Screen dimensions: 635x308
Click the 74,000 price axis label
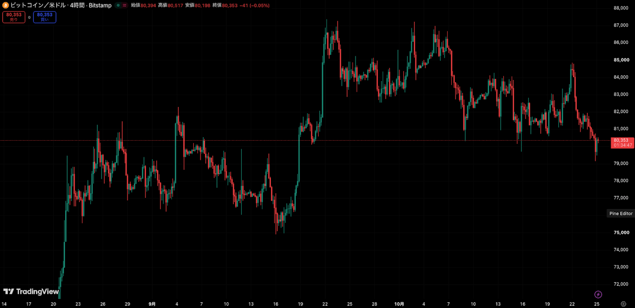(620, 250)
